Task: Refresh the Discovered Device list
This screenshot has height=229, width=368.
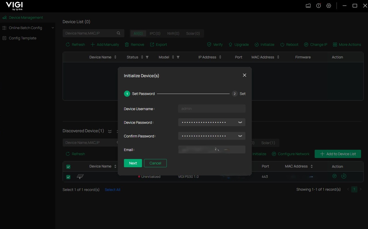Action: pyautogui.click(x=76, y=154)
